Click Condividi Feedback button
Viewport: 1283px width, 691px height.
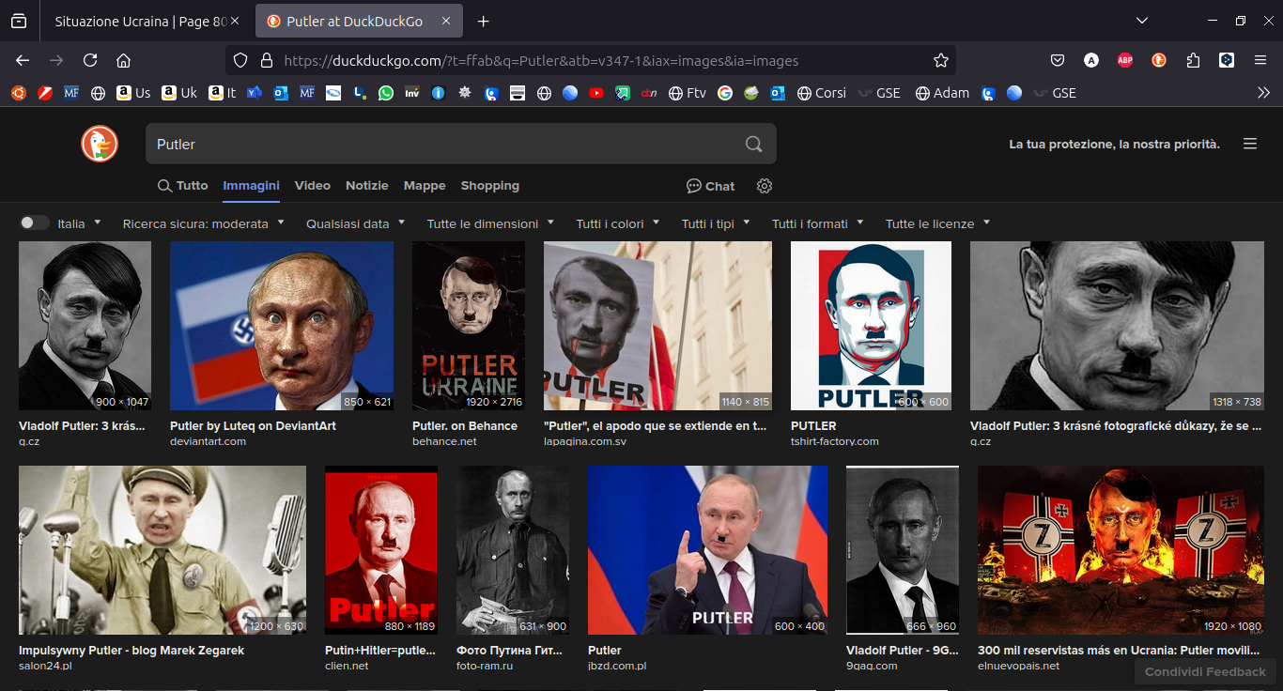click(x=1205, y=671)
